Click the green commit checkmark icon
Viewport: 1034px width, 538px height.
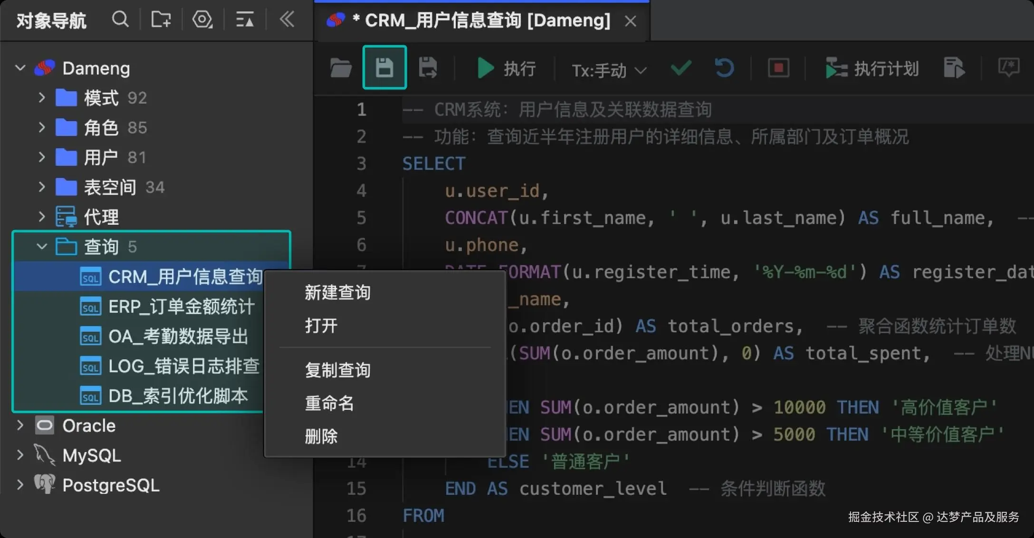click(x=680, y=68)
